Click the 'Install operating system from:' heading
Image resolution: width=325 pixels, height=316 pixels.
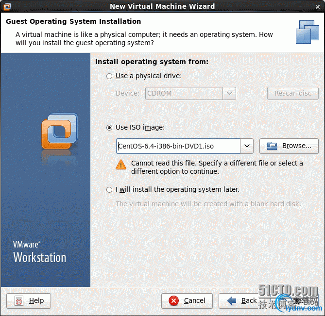152,62
